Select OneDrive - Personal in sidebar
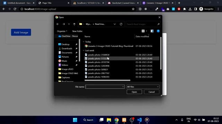 (x=68, y=36)
